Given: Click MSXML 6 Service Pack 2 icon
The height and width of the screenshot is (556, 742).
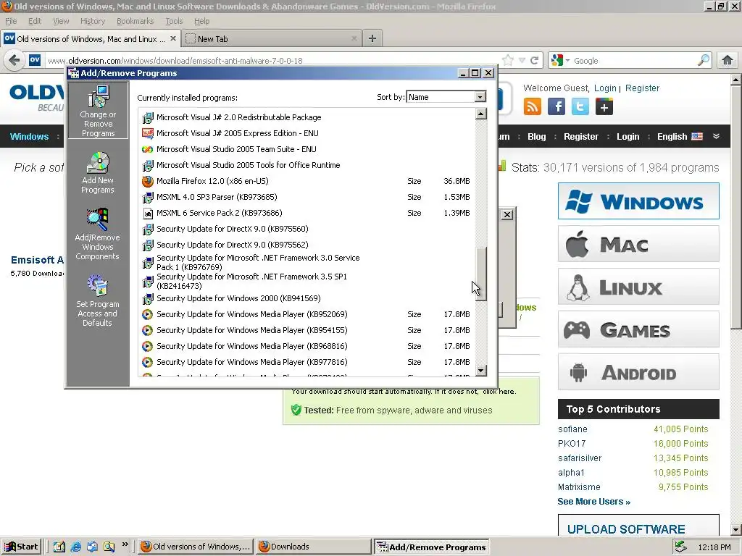Looking at the screenshot, I should tap(148, 214).
